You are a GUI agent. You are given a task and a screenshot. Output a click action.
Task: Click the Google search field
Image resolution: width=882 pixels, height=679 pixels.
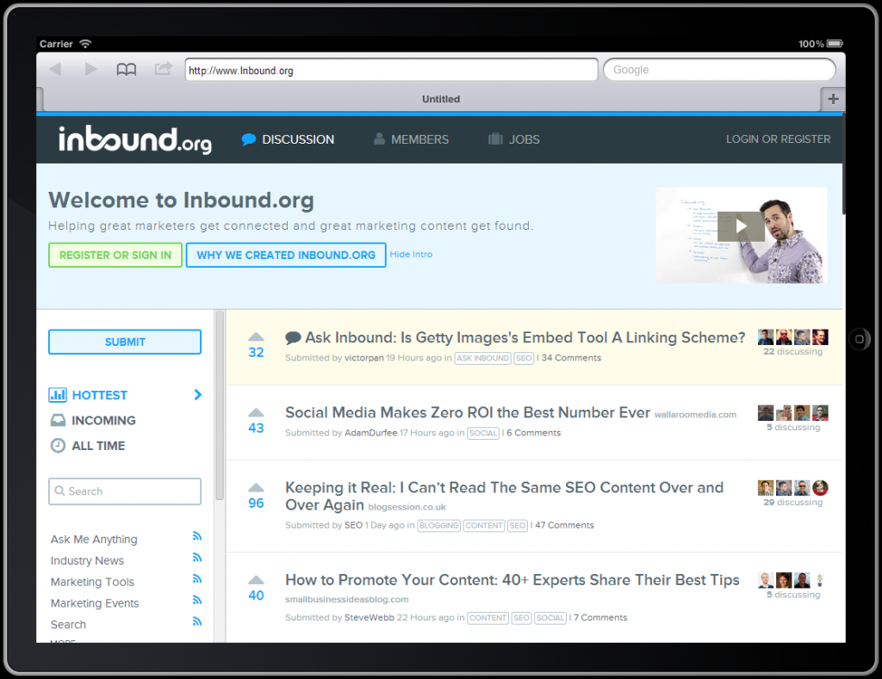coord(719,70)
